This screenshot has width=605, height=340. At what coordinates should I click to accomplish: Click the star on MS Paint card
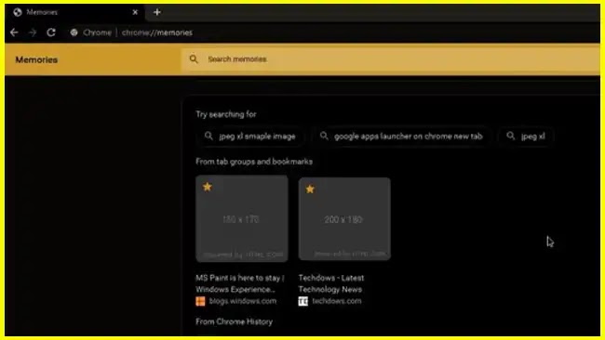point(208,187)
